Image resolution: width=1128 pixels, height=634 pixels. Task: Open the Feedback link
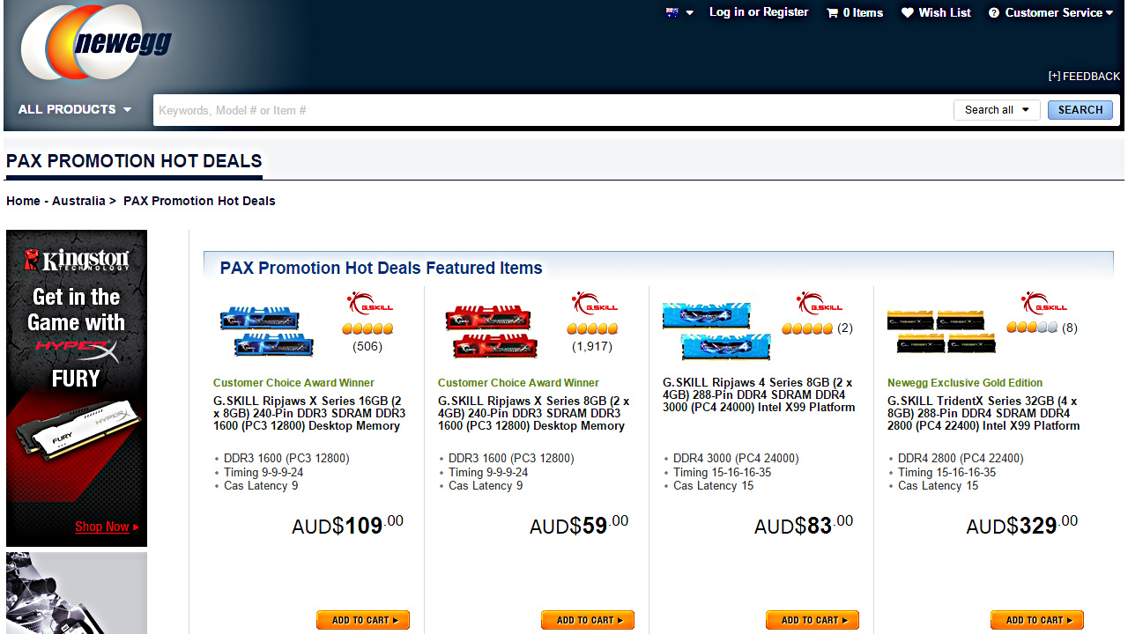(1084, 77)
